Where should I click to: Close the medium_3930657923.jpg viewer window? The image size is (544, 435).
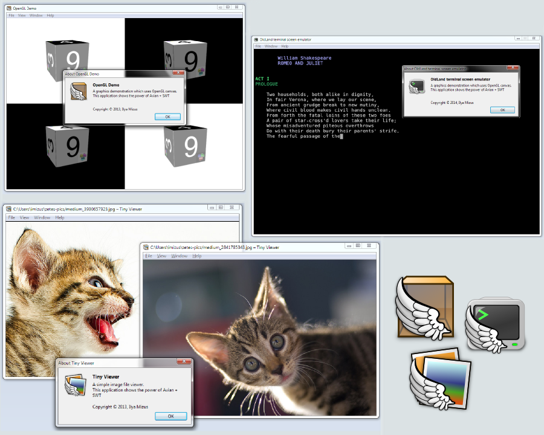(232, 207)
